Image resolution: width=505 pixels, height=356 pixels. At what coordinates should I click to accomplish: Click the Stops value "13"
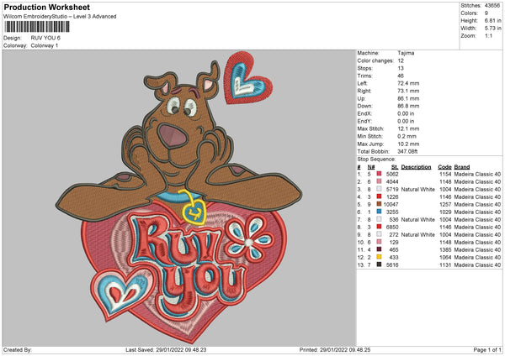(401, 68)
